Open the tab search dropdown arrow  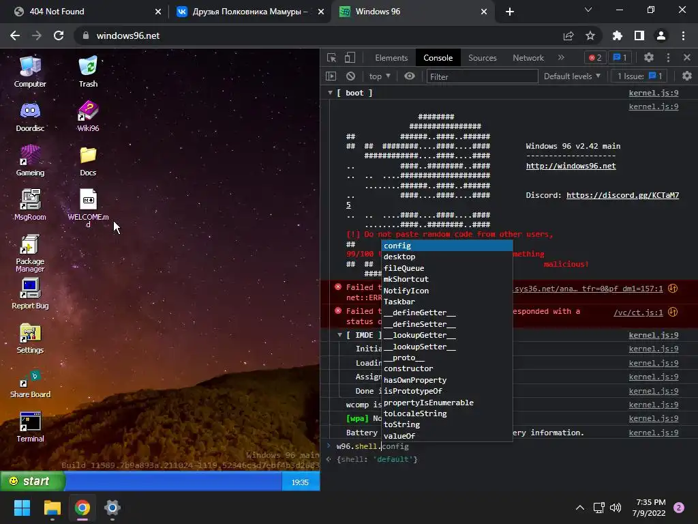click(588, 10)
